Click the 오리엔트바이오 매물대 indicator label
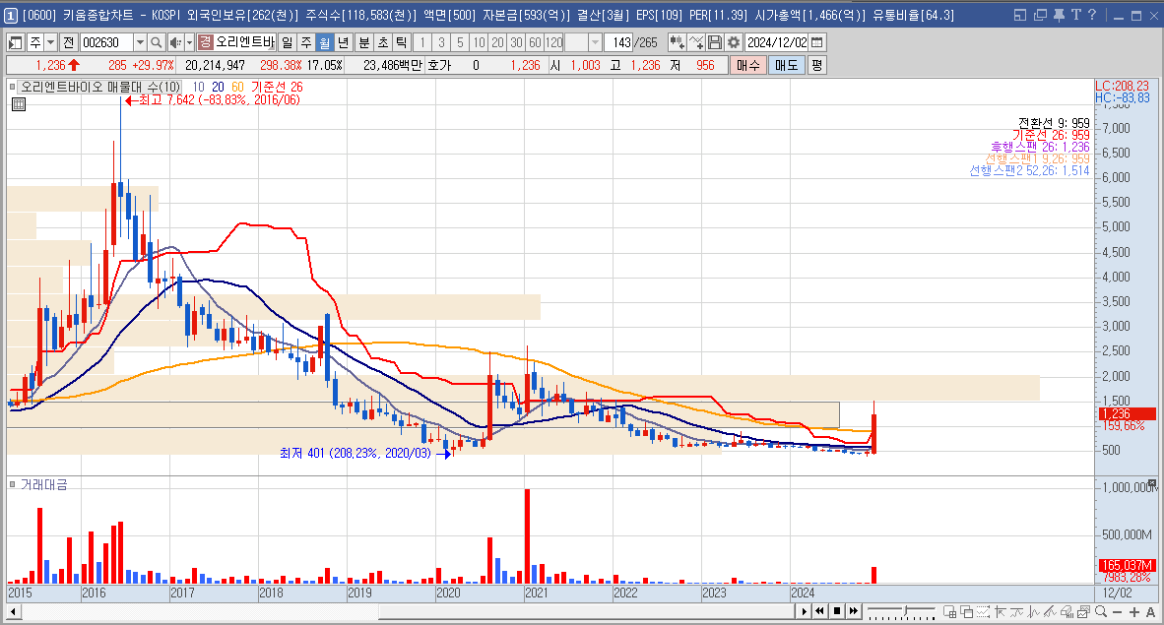The image size is (1164, 625). click(x=100, y=87)
